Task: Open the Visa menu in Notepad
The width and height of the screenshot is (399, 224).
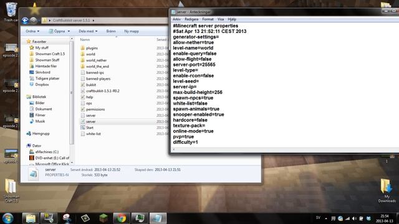Action: pyautogui.click(x=221, y=19)
